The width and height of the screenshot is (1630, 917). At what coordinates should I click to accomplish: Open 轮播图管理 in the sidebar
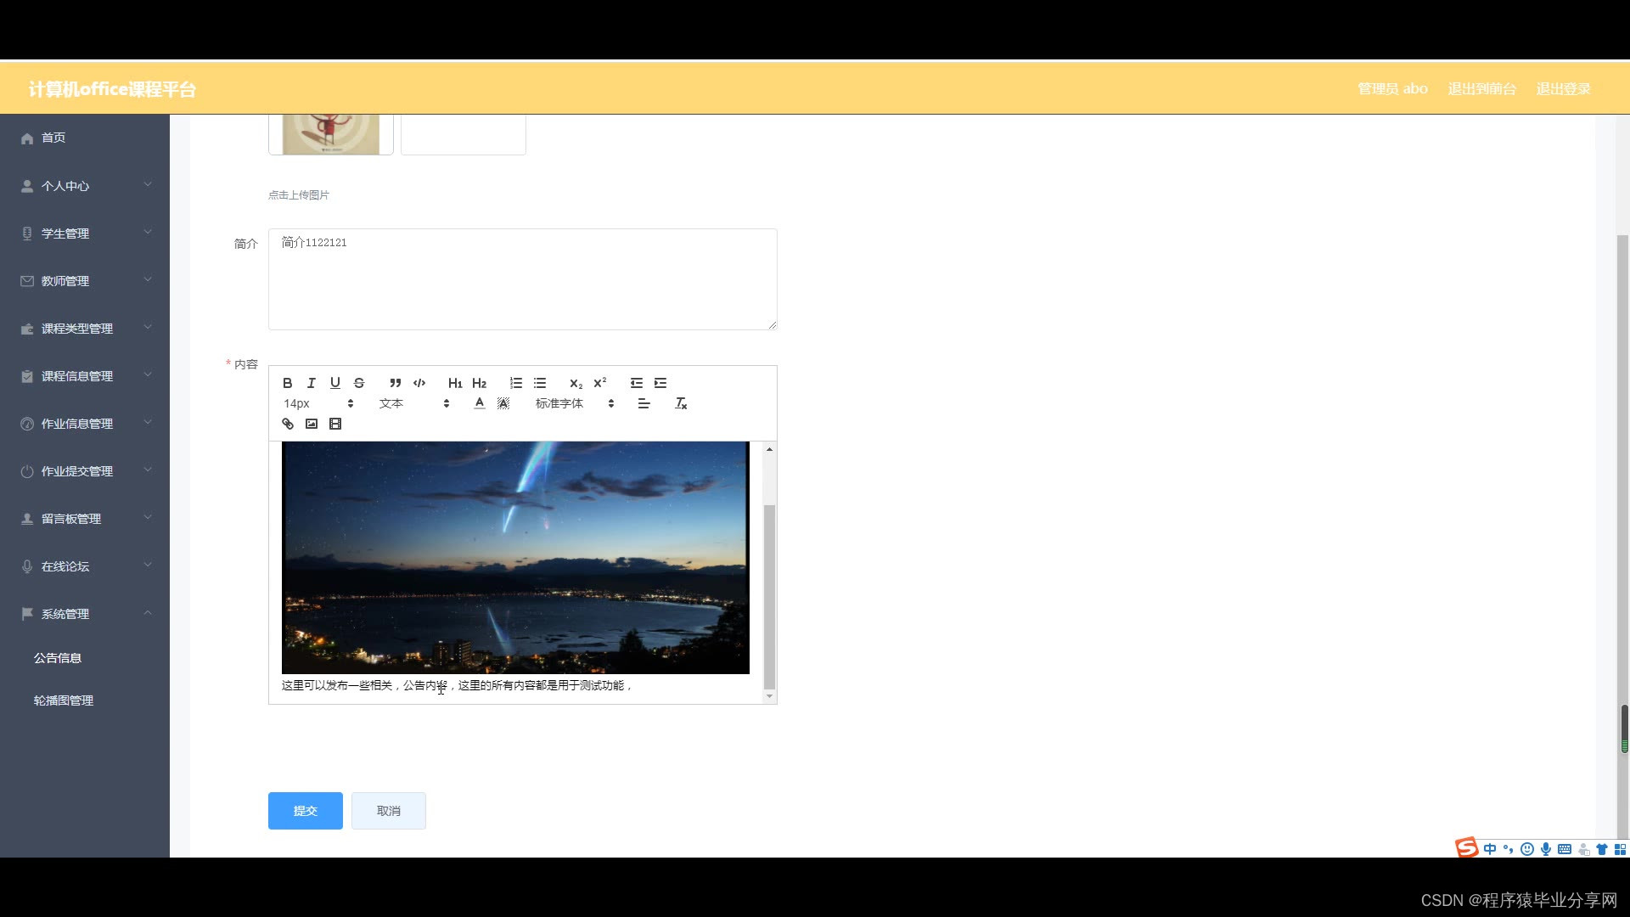[64, 700]
